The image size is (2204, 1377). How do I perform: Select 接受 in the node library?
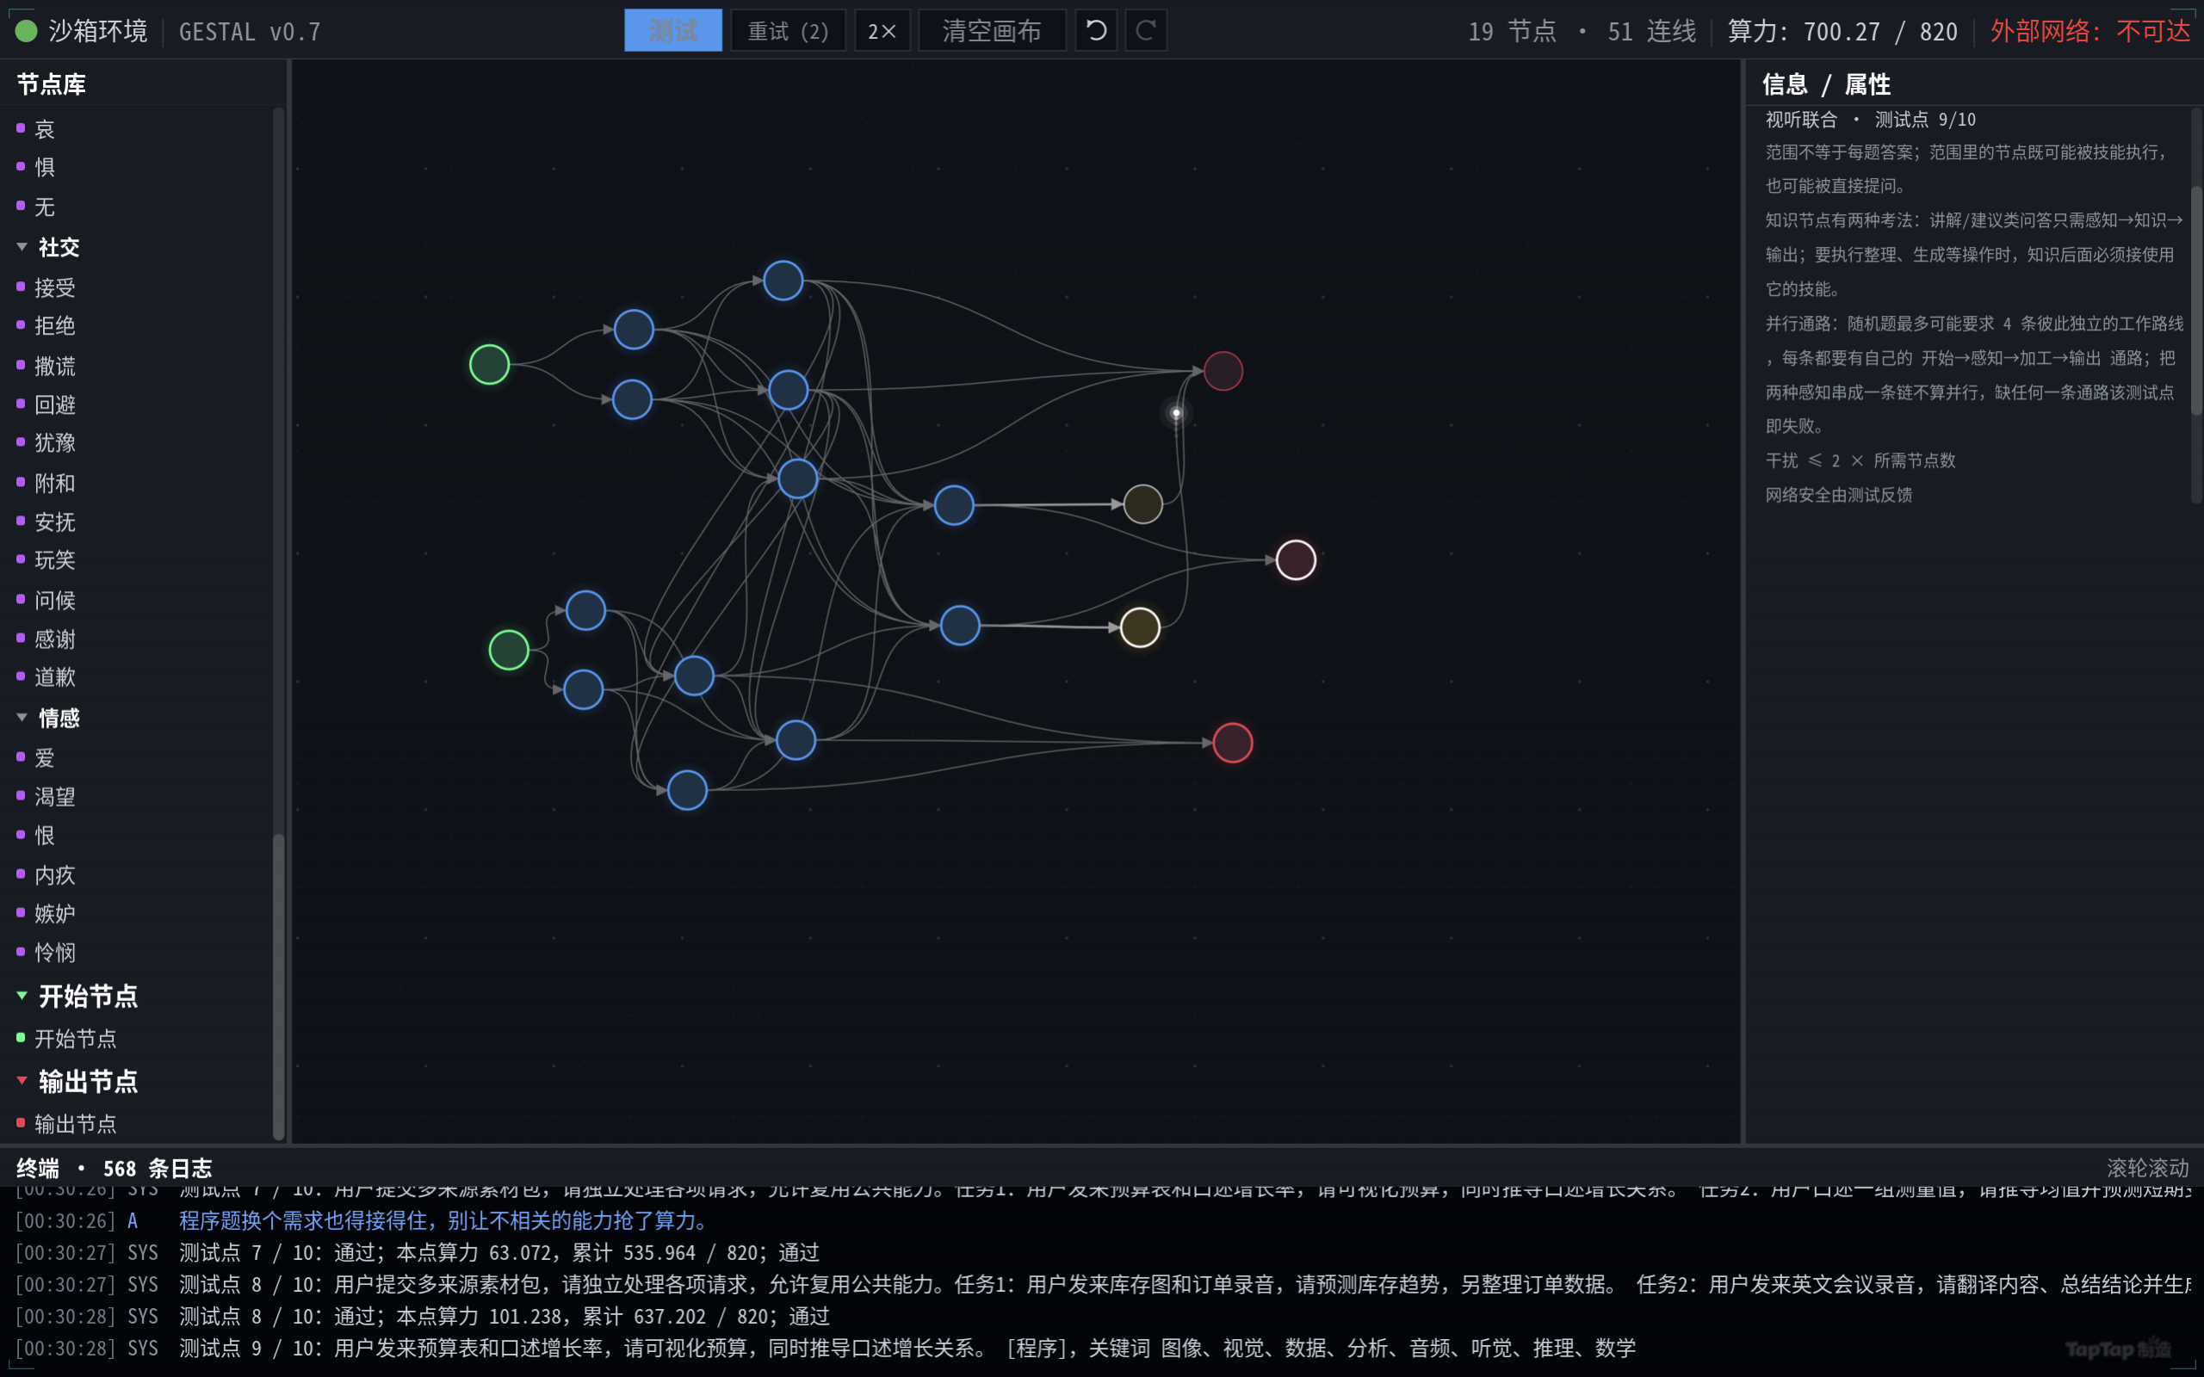[x=54, y=287]
